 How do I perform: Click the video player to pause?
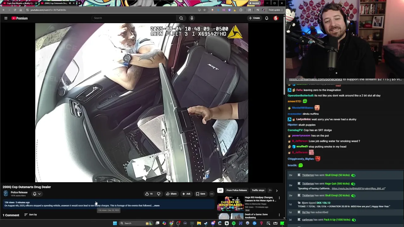141,102
